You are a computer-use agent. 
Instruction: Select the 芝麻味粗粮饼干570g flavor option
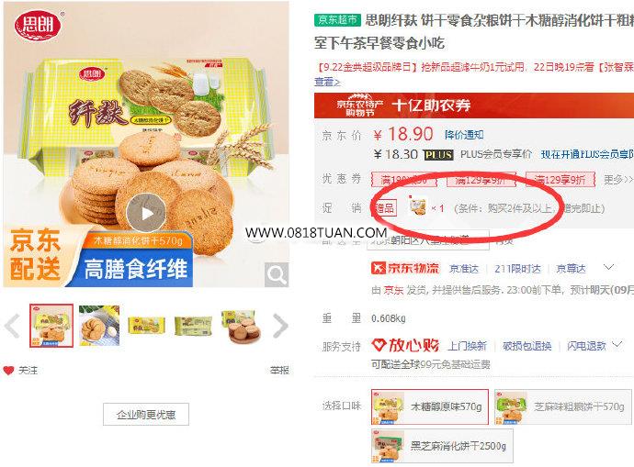click(x=563, y=406)
